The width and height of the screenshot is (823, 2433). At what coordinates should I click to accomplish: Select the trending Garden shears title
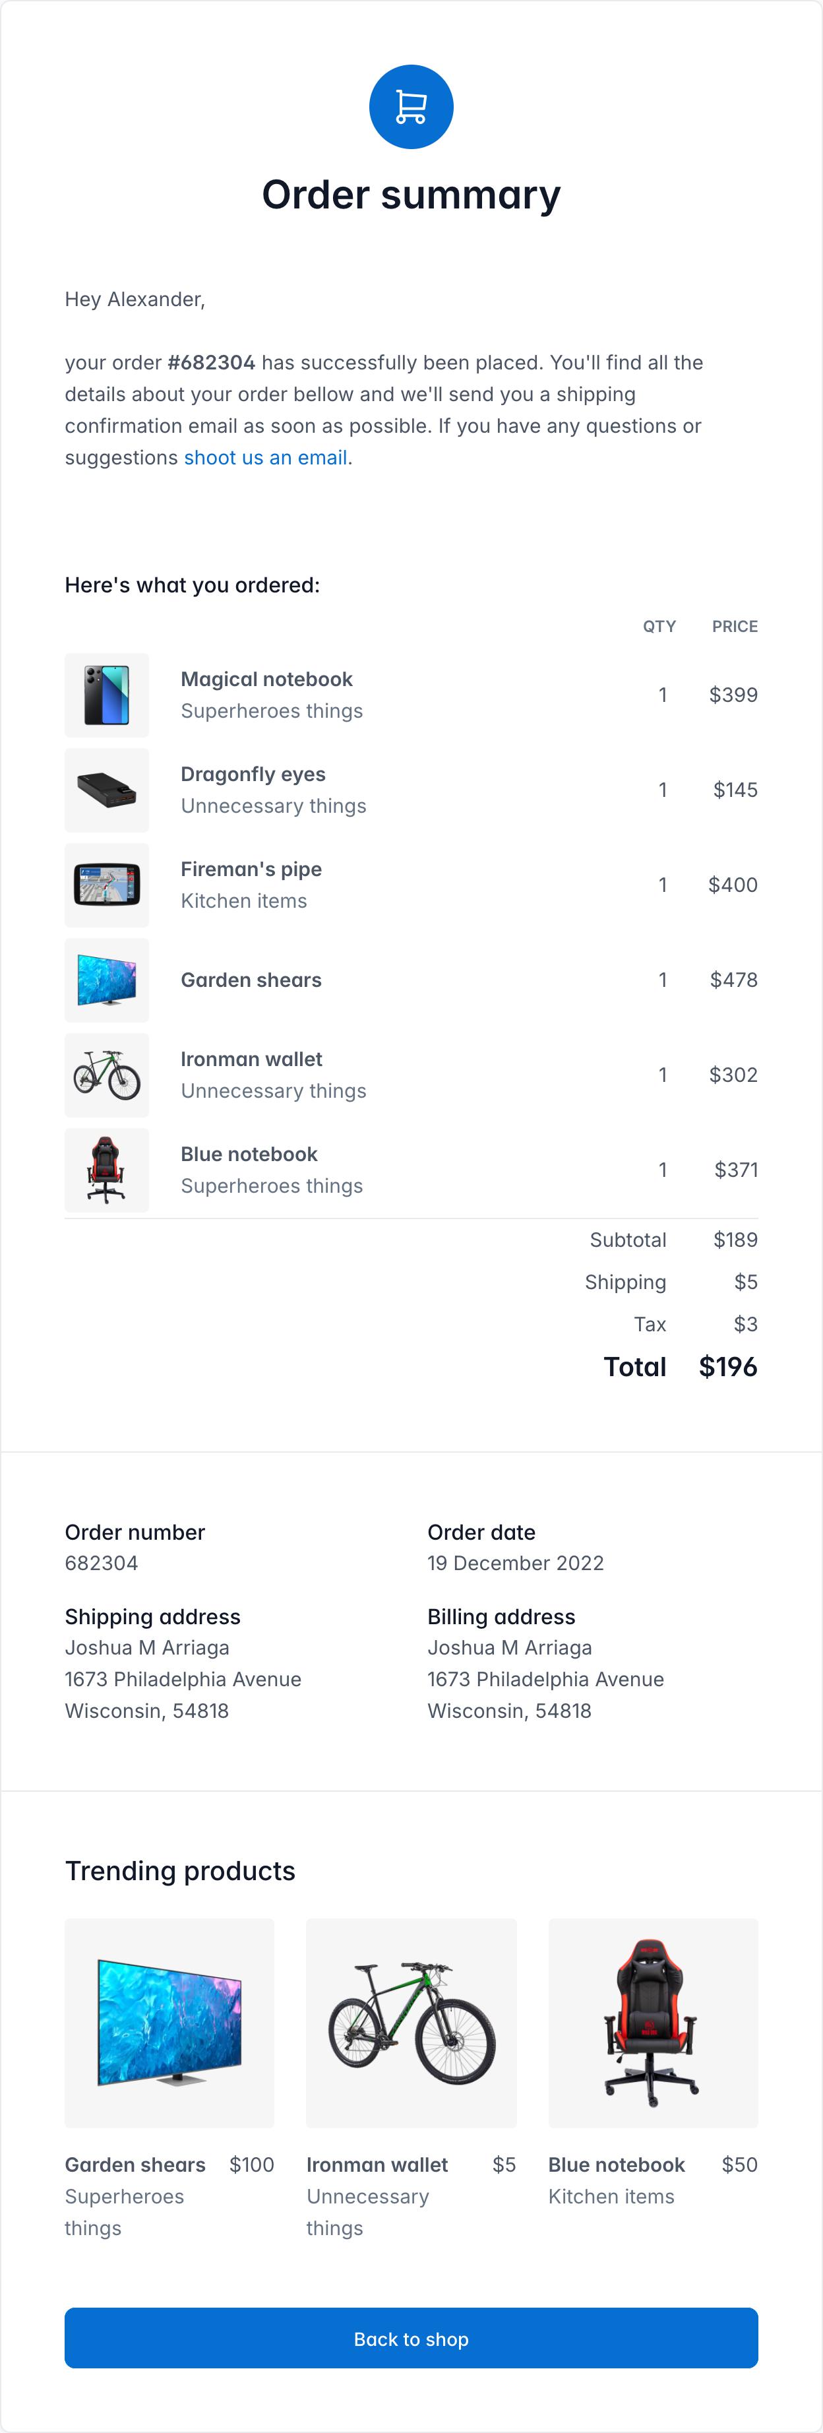click(135, 2164)
